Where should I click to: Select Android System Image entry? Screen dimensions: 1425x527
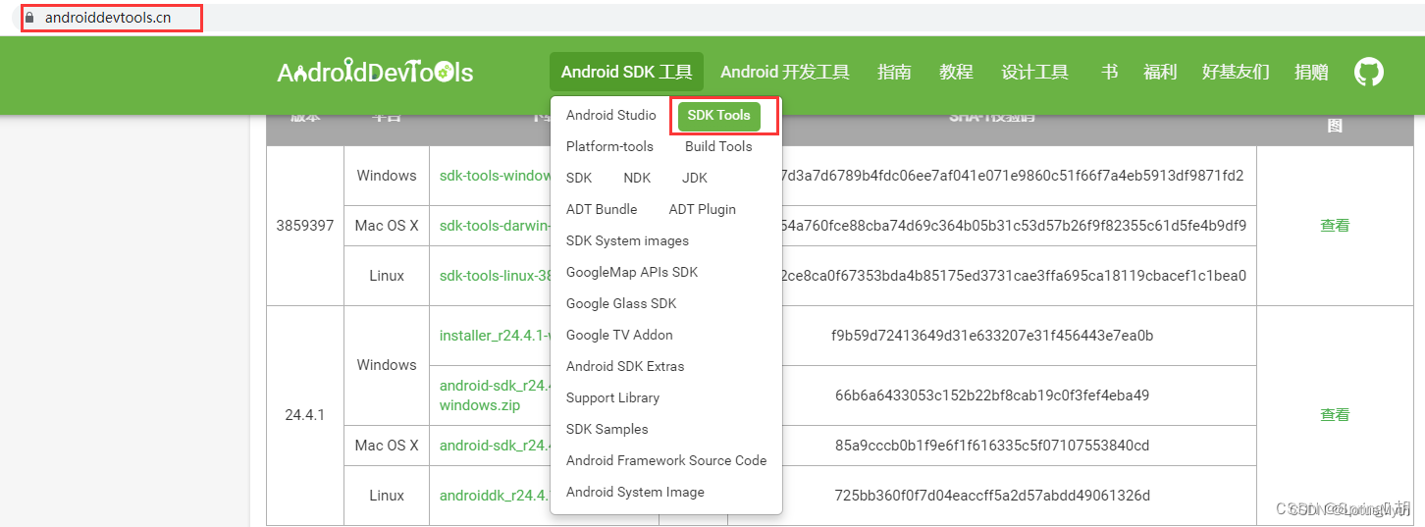click(x=635, y=492)
